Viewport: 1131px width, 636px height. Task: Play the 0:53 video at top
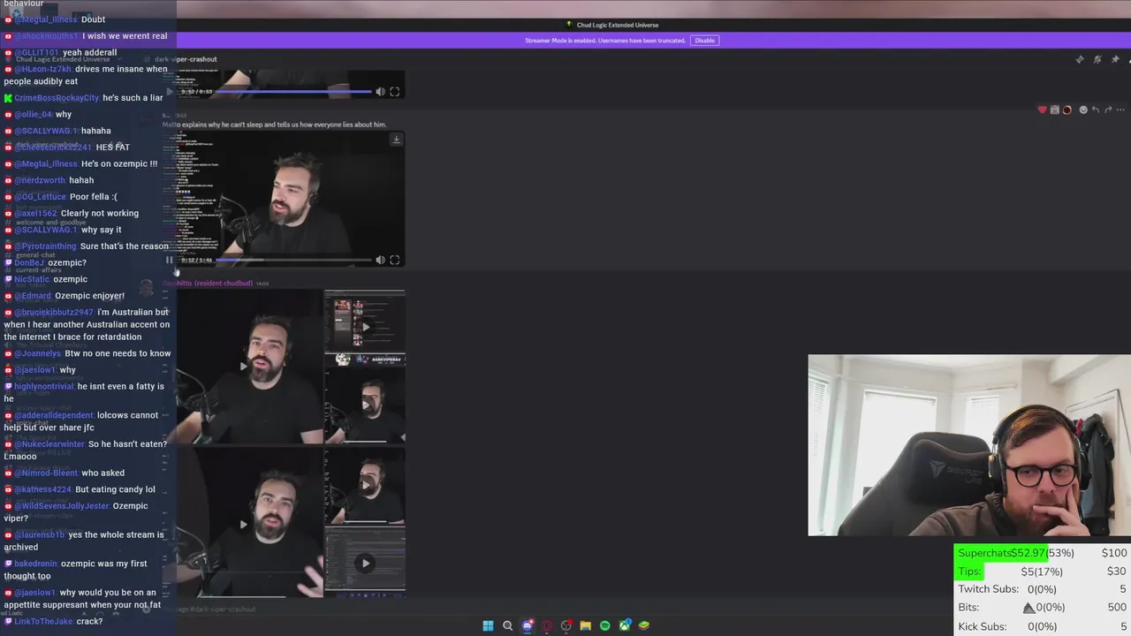[170, 91]
